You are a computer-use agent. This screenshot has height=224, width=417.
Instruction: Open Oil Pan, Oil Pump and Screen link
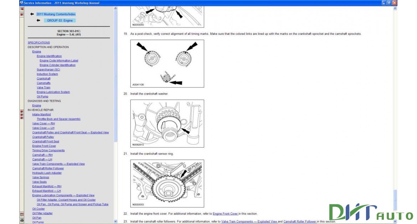click(x=73, y=205)
